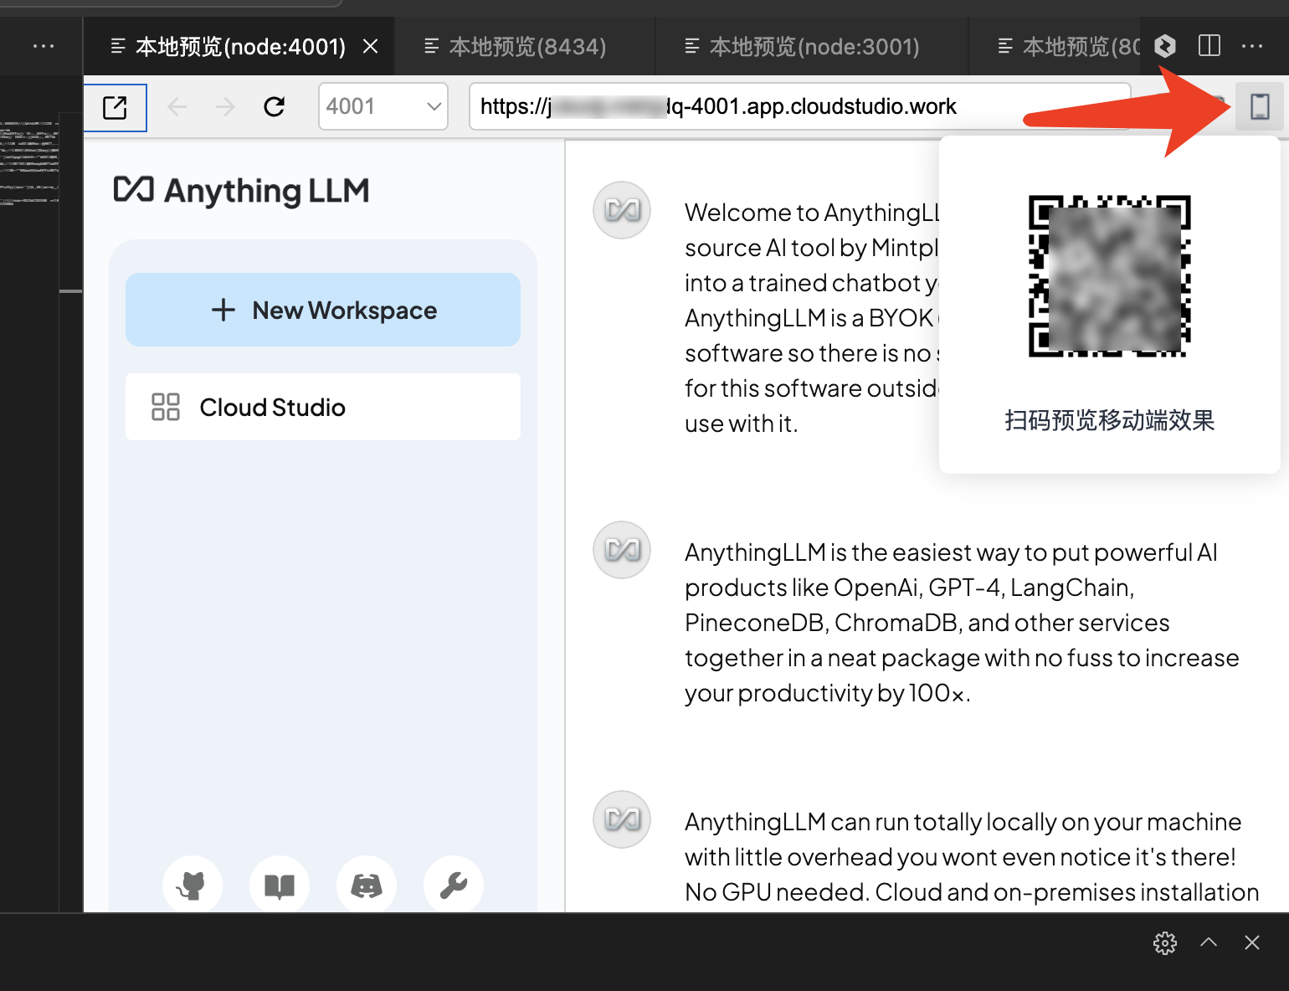Open settings with the wrench icon

click(454, 885)
